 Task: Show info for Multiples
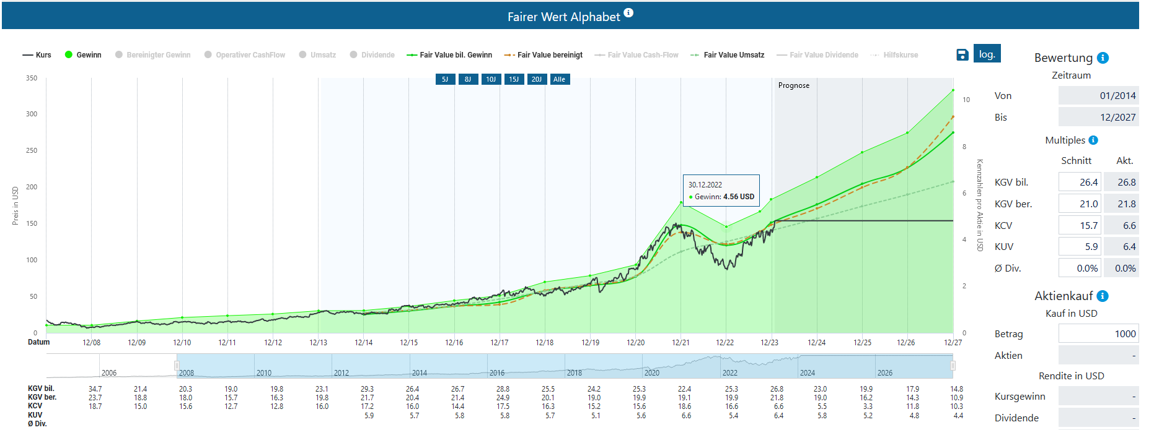[1093, 140]
